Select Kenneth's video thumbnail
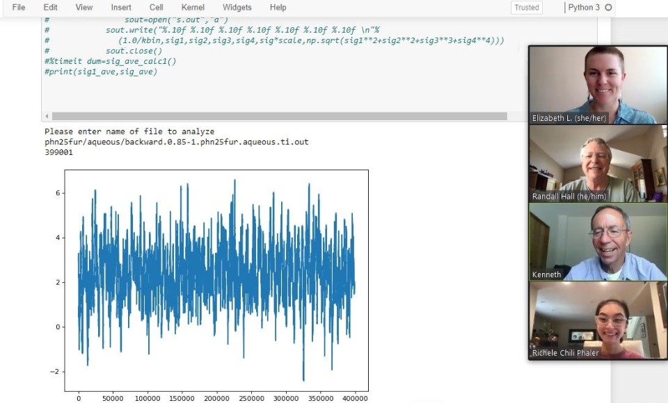Viewport: 668px width, 403px height. pyautogui.click(x=598, y=242)
